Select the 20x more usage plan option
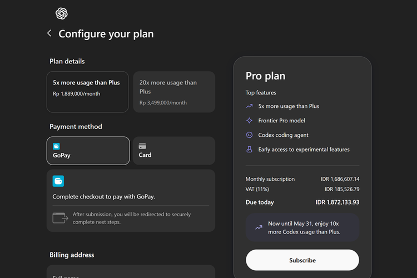The height and width of the screenshot is (278, 417). pyautogui.click(x=174, y=92)
